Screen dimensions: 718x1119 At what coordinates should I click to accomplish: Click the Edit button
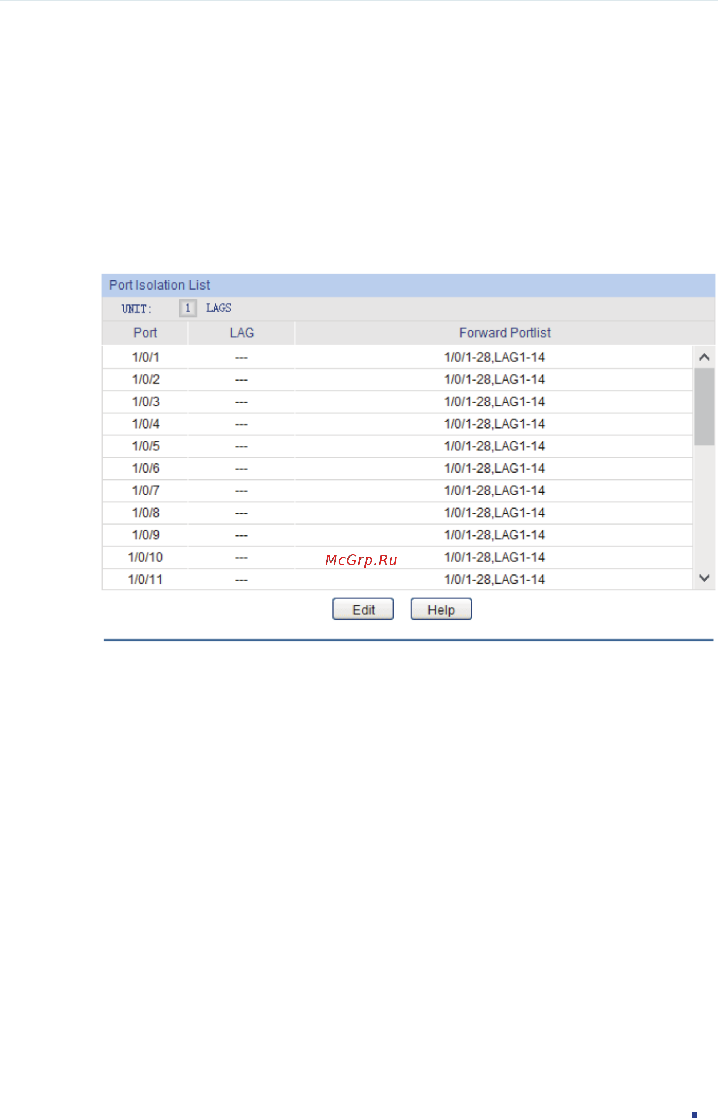pos(363,609)
